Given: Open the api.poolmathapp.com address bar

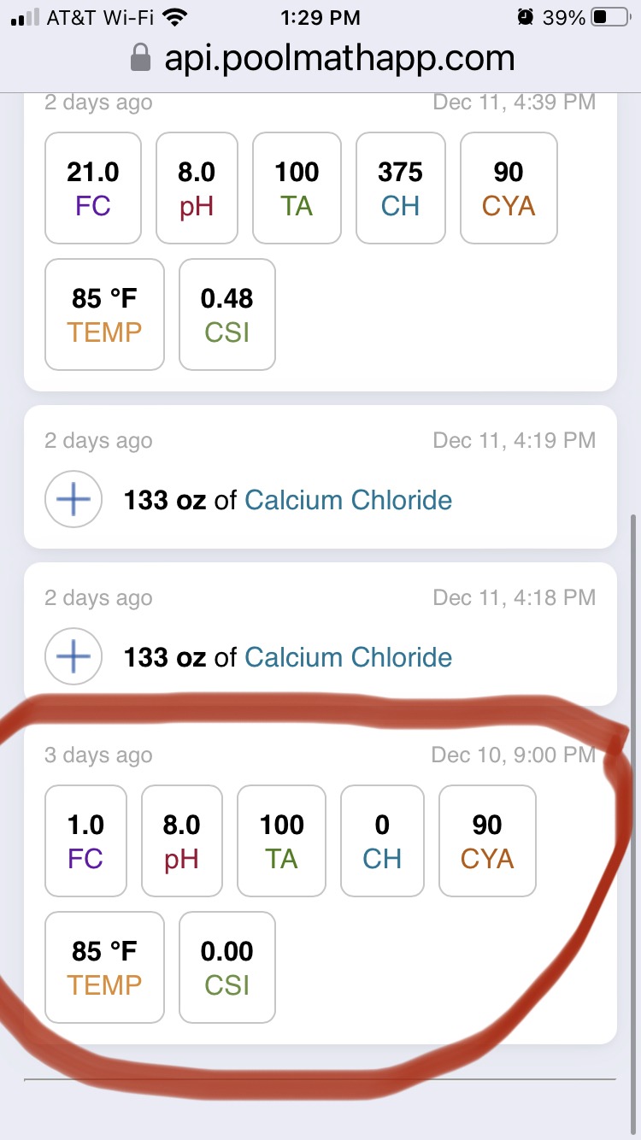Looking at the screenshot, I should [320, 58].
